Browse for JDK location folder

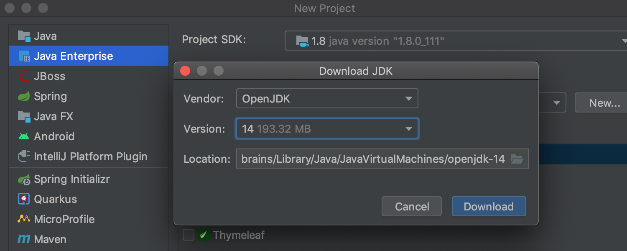(x=517, y=159)
